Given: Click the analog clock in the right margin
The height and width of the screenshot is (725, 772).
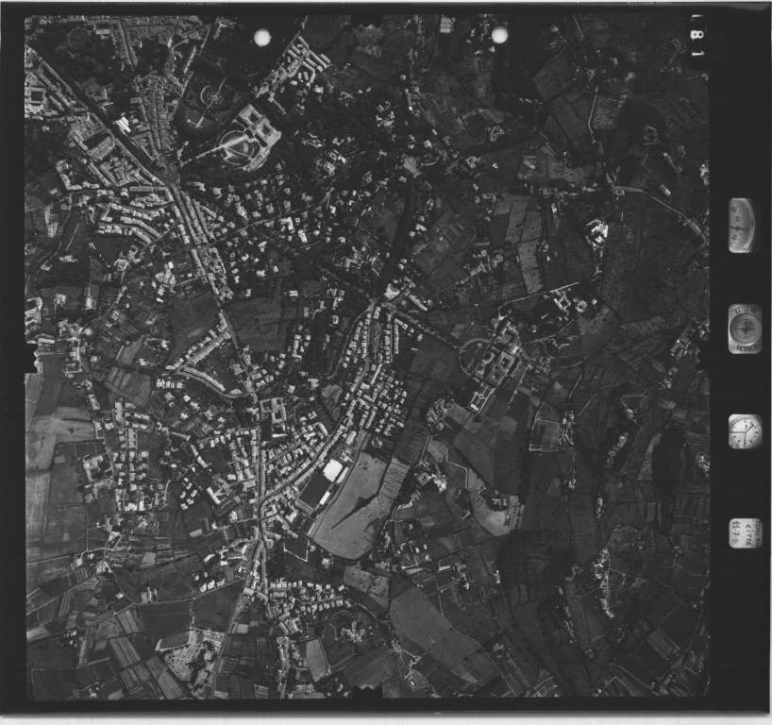Looking at the screenshot, I should [x=744, y=431].
